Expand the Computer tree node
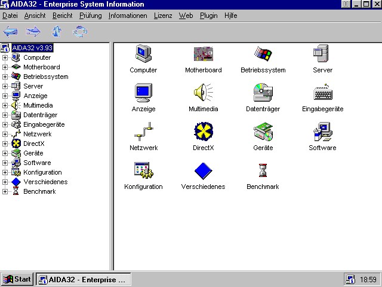 coord(5,58)
